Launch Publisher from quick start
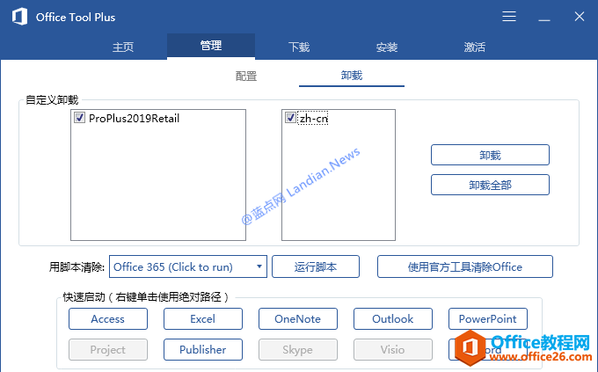This screenshot has width=598, height=372. (203, 349)
